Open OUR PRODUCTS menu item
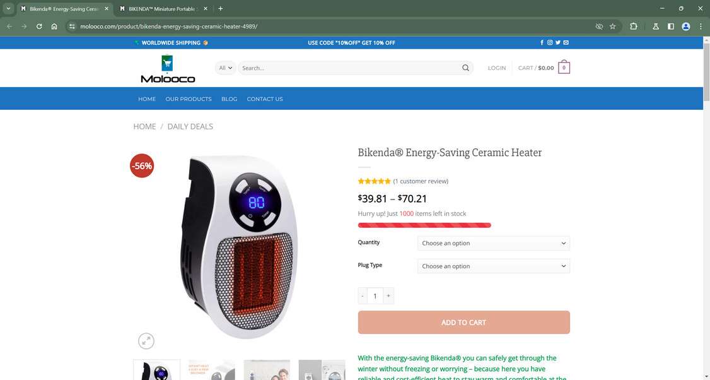Screen dimensions: 710x380 tap(189, 99)
